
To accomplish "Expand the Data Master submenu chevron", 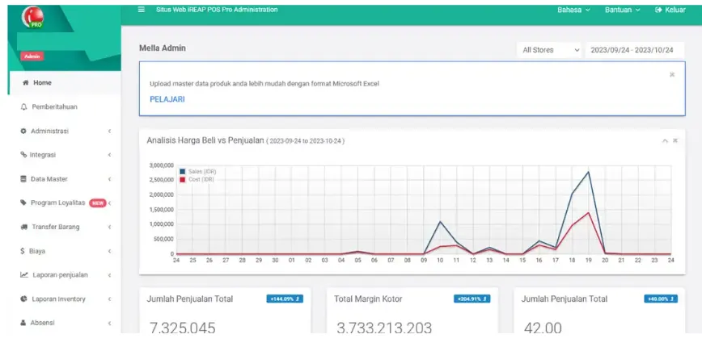I will pyautogui.click(x=110, y=178).
